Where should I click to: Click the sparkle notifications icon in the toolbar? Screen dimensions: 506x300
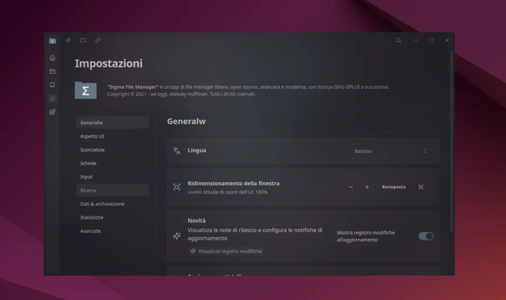tap(68, 40)
